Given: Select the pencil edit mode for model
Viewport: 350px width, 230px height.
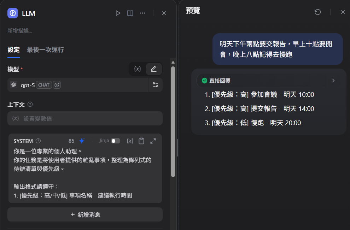Looking at the screenshot, I should pyautogui.click(x=153, y=69).
